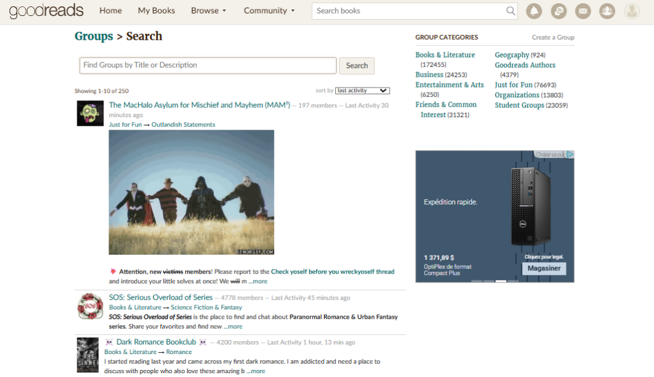
Task: Expand MacHalo description with ...more
Action: (x=258, y=281)
